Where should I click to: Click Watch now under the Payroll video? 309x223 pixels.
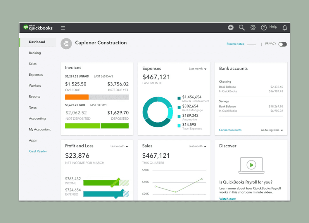point(227,199)
